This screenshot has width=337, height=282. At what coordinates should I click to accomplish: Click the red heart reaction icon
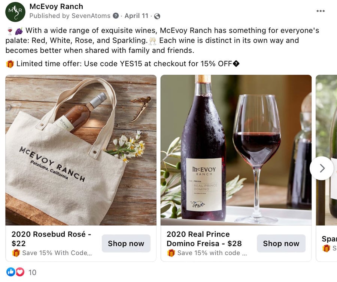click(x=20, y=272)
